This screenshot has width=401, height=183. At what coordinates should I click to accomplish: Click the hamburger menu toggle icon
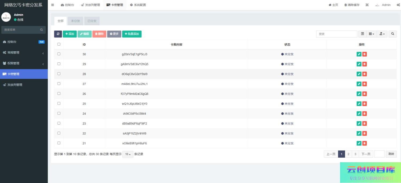[x=52, y=5]
